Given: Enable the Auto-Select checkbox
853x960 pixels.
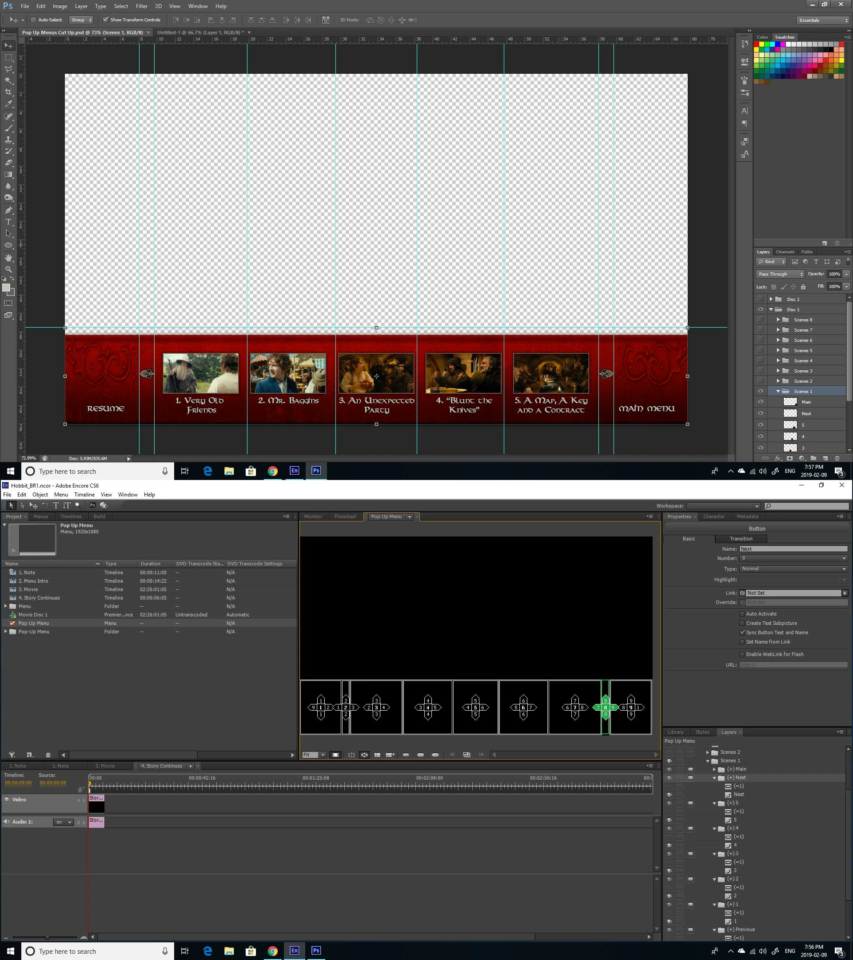Looking at the screenshot, I should 33,20.
